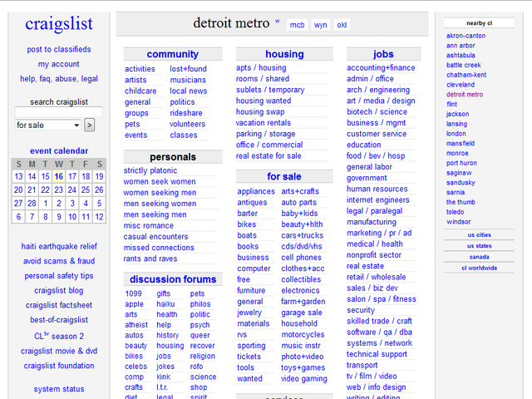This screenshot has width=532, height=399.
Task: Open 'vacation rentals' listings
Action: click(264, 123)
